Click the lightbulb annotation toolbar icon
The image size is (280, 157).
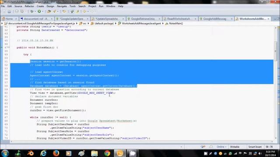(x=72, y=12)
